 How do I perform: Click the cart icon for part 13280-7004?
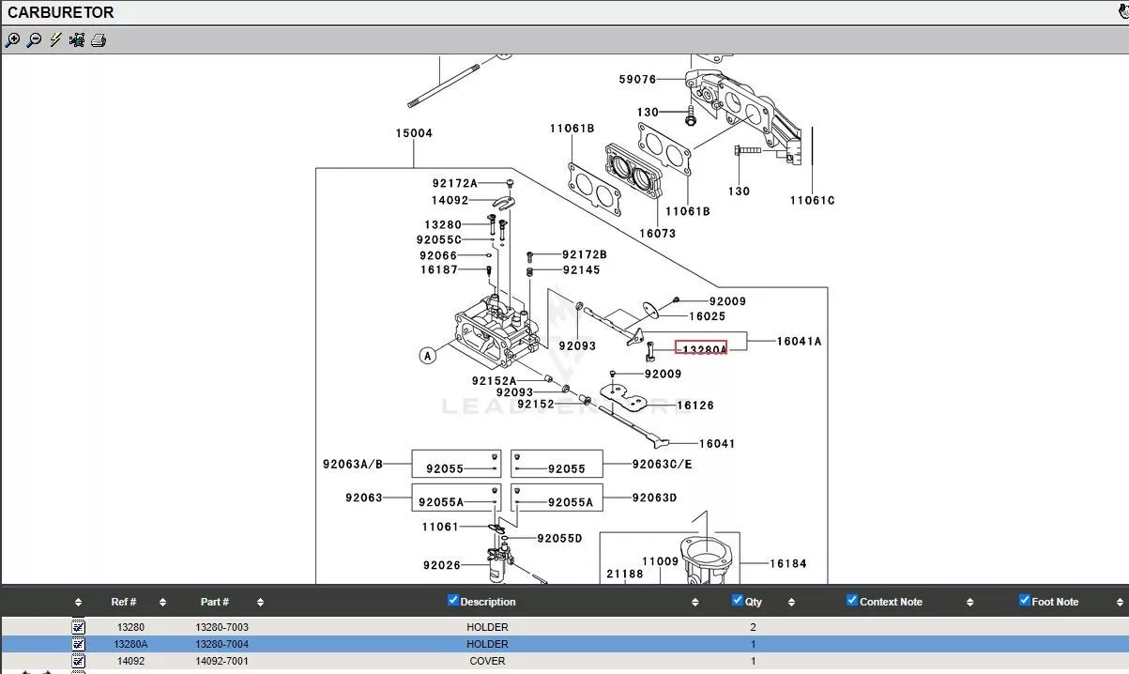78,644
